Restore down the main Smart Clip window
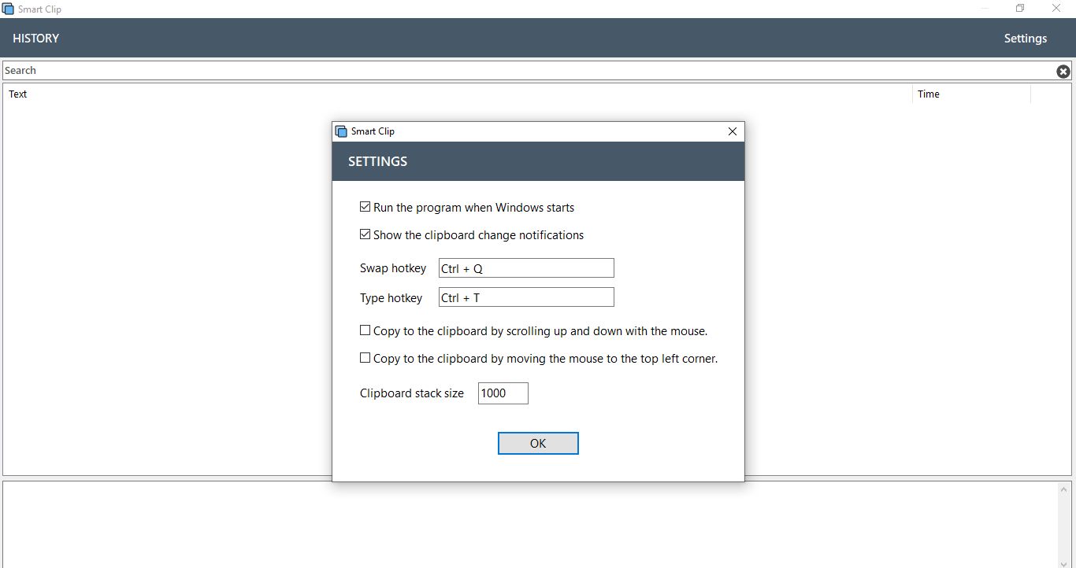This screenshot has width=1076, height=568. tap(1020, 9)
